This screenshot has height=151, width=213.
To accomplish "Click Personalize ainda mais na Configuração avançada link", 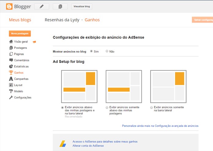I will pyautogui.click(x=160, y=126).
